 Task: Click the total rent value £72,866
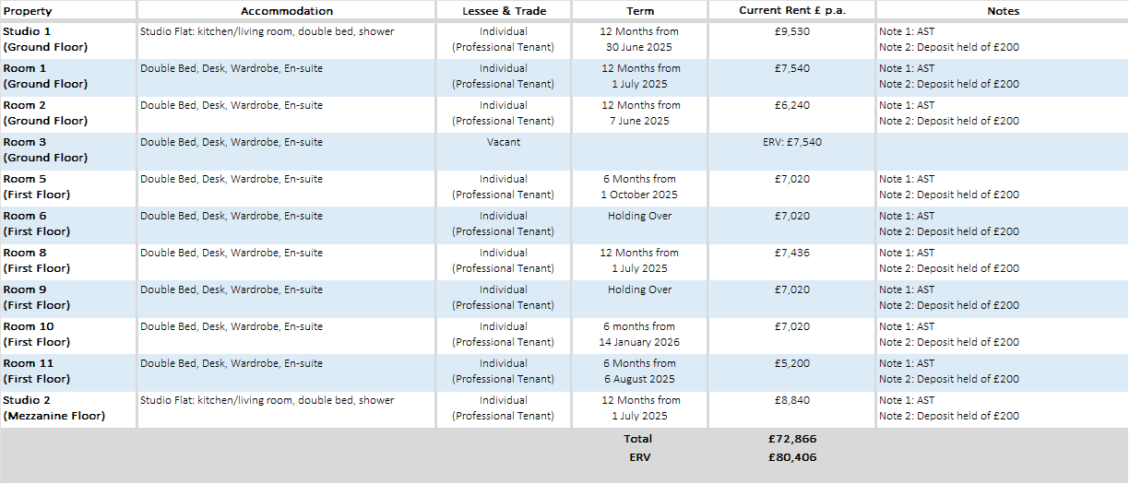point(791,439)
